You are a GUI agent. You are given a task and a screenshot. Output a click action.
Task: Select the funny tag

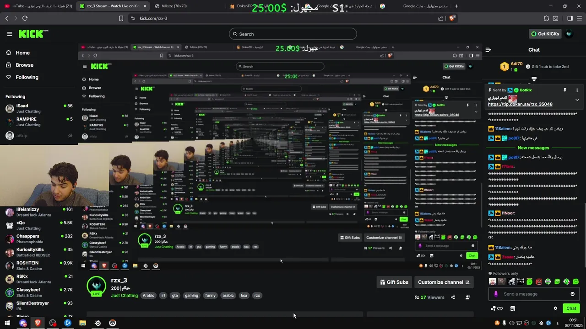pyautogui.click(x=210, y=296)
